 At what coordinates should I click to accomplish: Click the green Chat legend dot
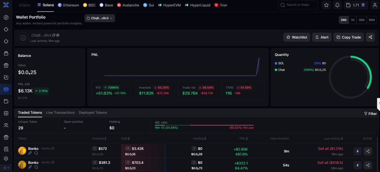(276, 70)
